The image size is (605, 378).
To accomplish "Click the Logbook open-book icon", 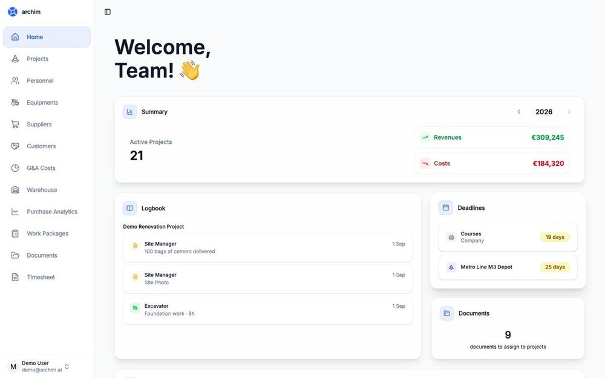I will click(x=129, y=208).
